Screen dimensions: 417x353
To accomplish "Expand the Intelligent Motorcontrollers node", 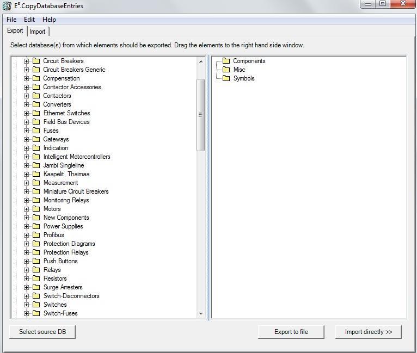I will click(x=26, y=157).
